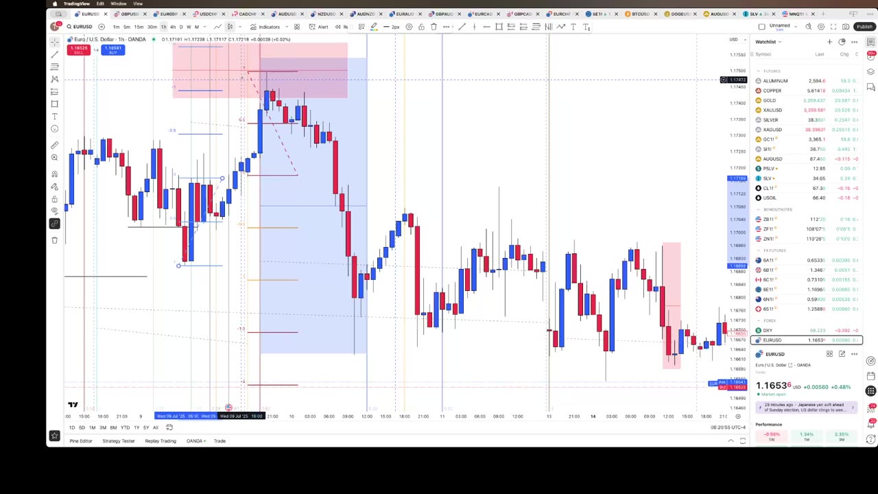Open the candlestick chart style selector
Screen dimensions: 878x494
point(230,27)
